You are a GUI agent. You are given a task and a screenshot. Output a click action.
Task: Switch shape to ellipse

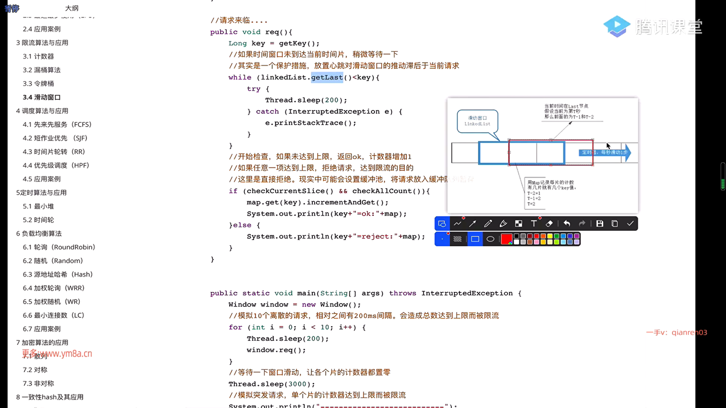490,239
